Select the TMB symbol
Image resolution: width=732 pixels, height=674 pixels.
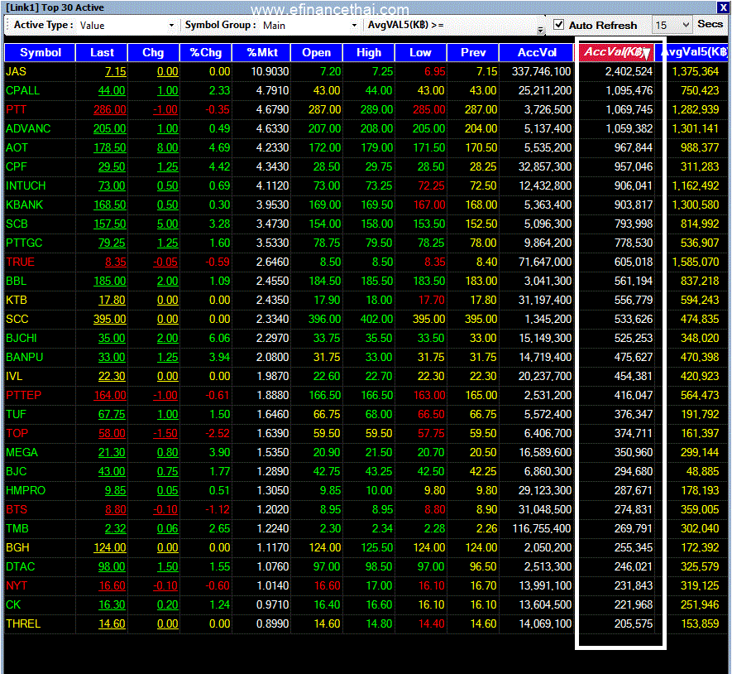coord(17,528)
